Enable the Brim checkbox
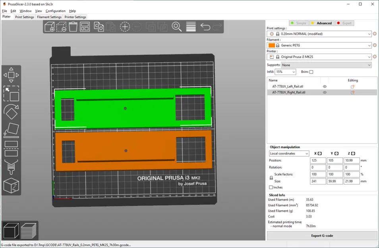Image resolution: width=379 pixels, height=248 pixels. pos(311,72)
